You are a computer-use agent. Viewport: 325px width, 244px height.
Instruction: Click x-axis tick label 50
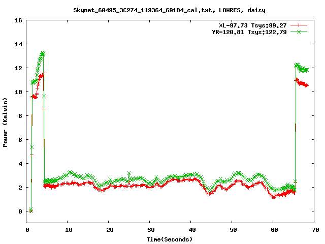coord(233,230)
